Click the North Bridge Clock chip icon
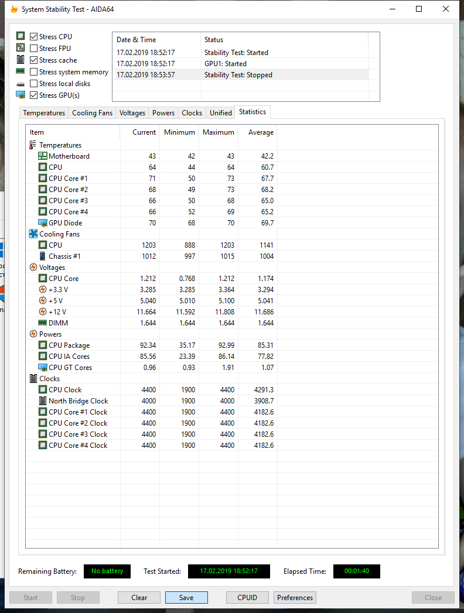The image size is (464, 613). click(43, 401)
